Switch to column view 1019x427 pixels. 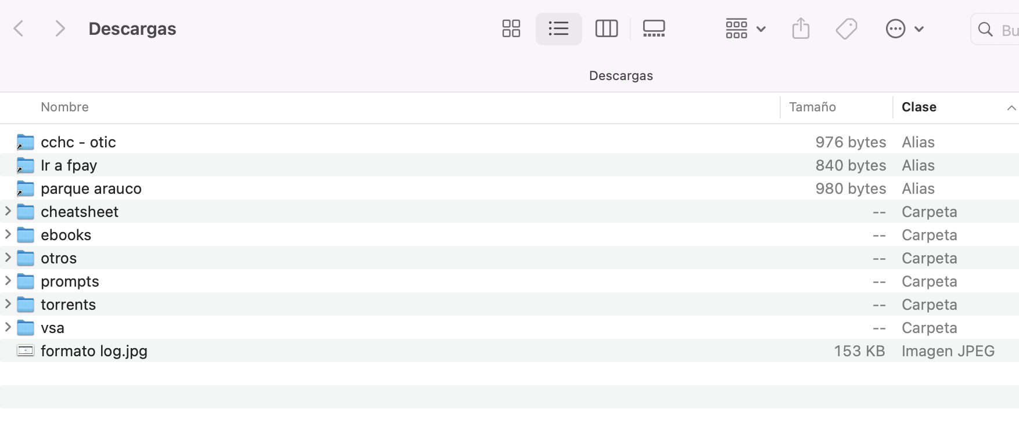tap(607, 28)
